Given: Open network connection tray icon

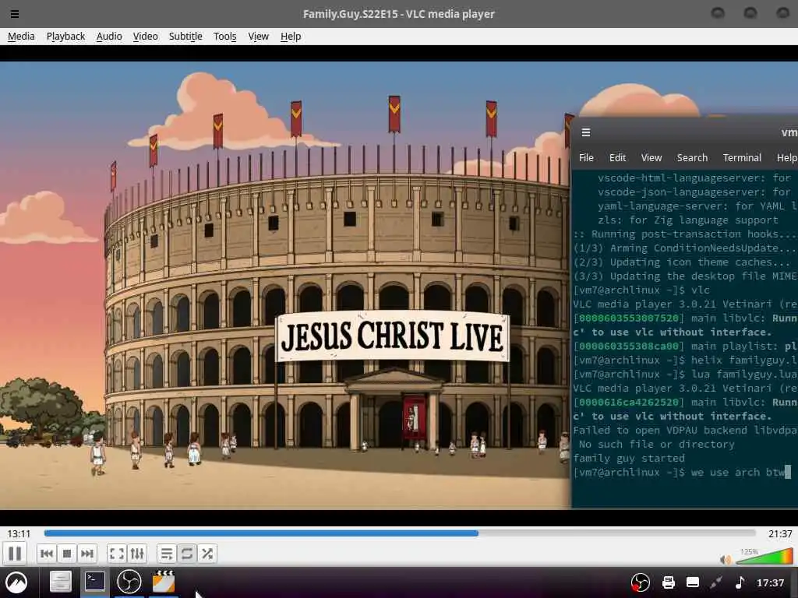Looking at the screenshot, I should tap(716, 582).
